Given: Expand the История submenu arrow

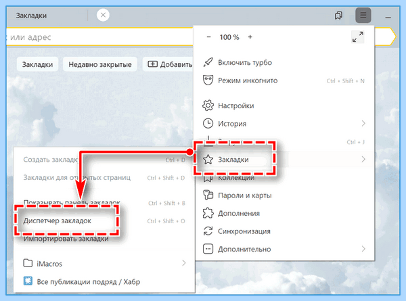Looking at the screenshot, I should click(x=363, y=124).
